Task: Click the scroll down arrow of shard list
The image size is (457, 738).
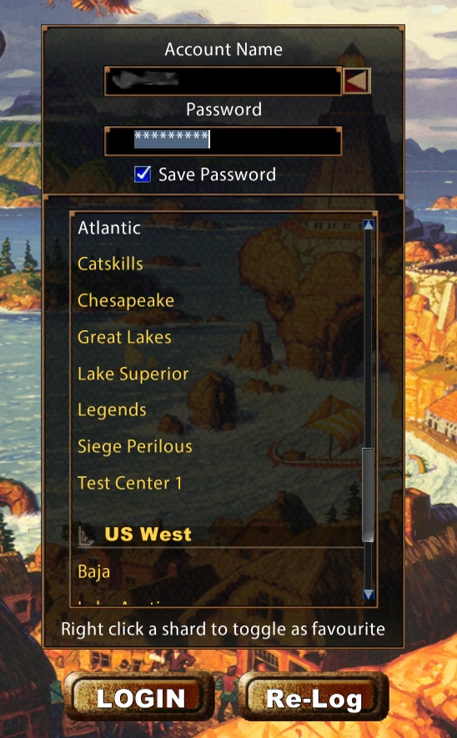Action: click(x=369, y=595)
